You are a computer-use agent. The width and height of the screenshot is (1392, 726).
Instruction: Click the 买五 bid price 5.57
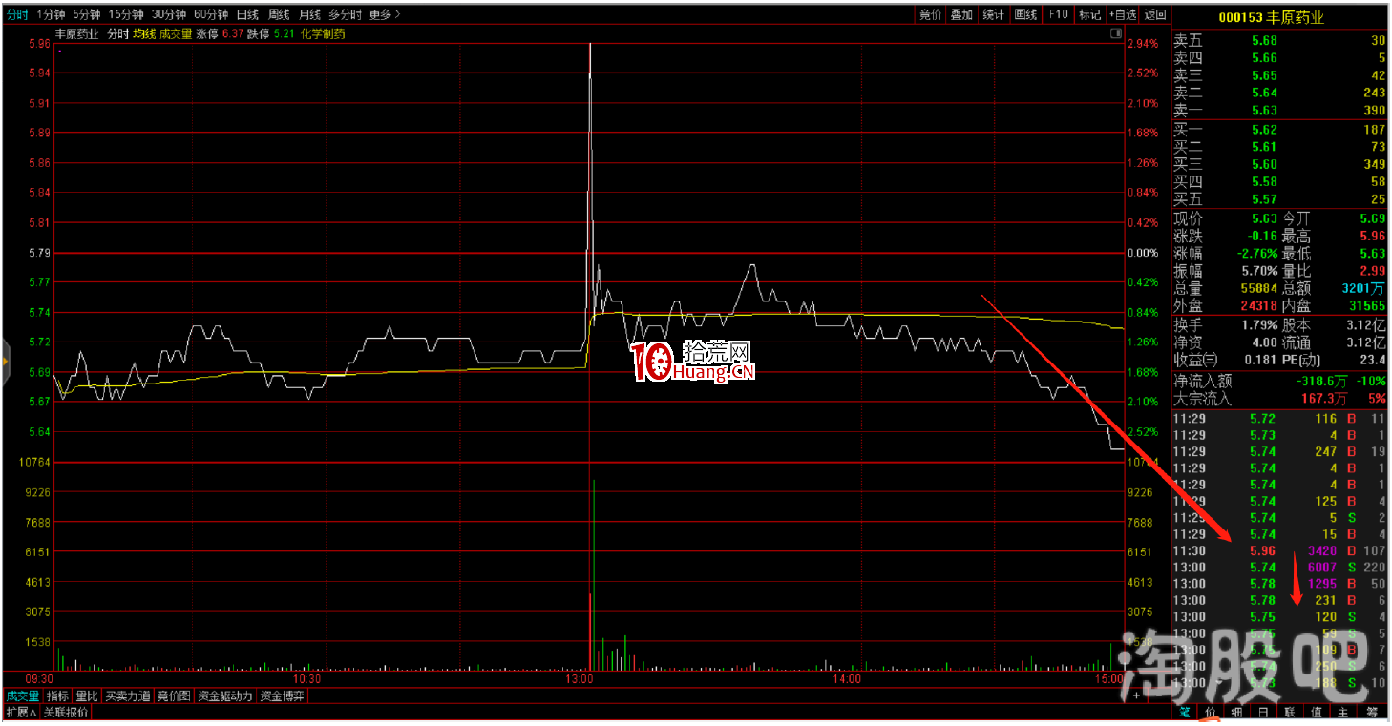(x=1264, y=199)
